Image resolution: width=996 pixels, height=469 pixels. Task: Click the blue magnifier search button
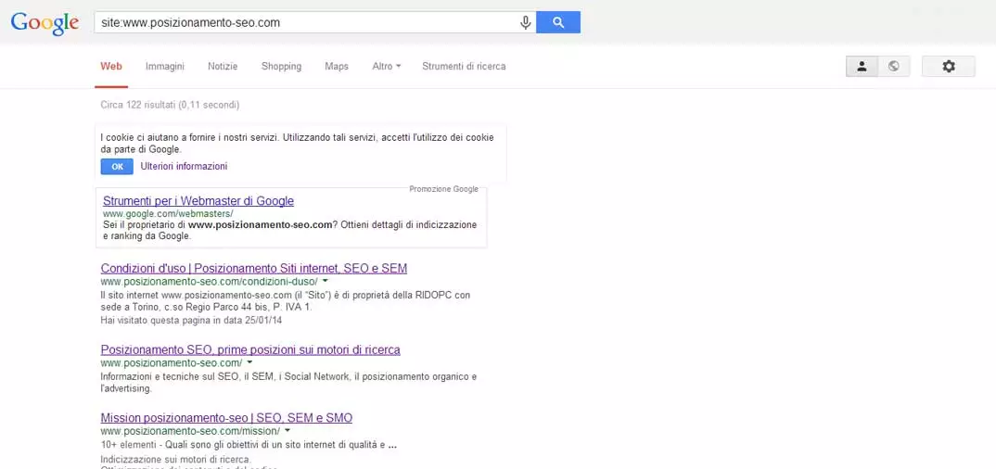pos(558,22)
